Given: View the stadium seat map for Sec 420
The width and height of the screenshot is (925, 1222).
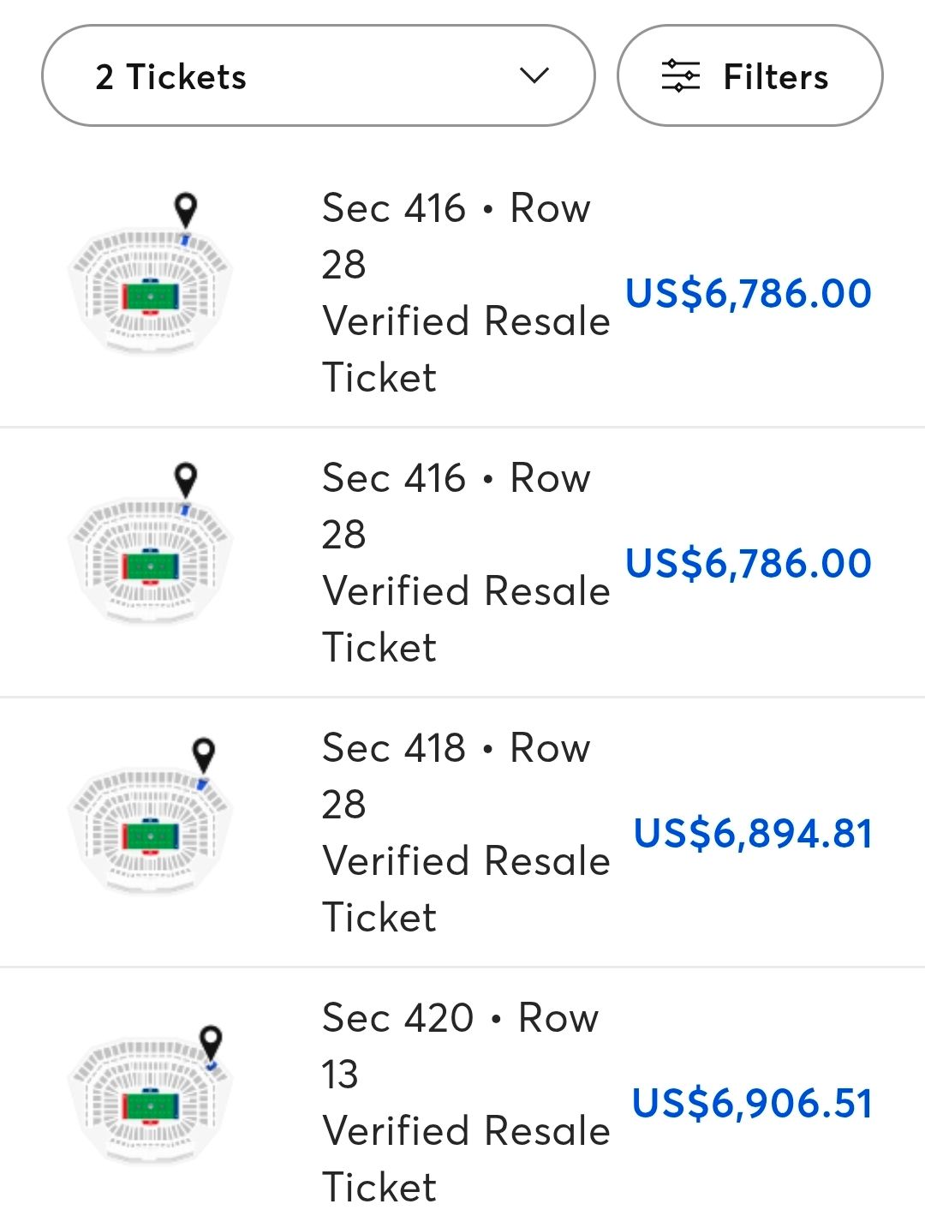Looking at the screenshot, I should click(151, 1103).
